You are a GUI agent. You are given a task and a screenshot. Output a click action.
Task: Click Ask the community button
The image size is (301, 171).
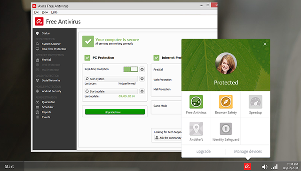click(x=168, y=138)
